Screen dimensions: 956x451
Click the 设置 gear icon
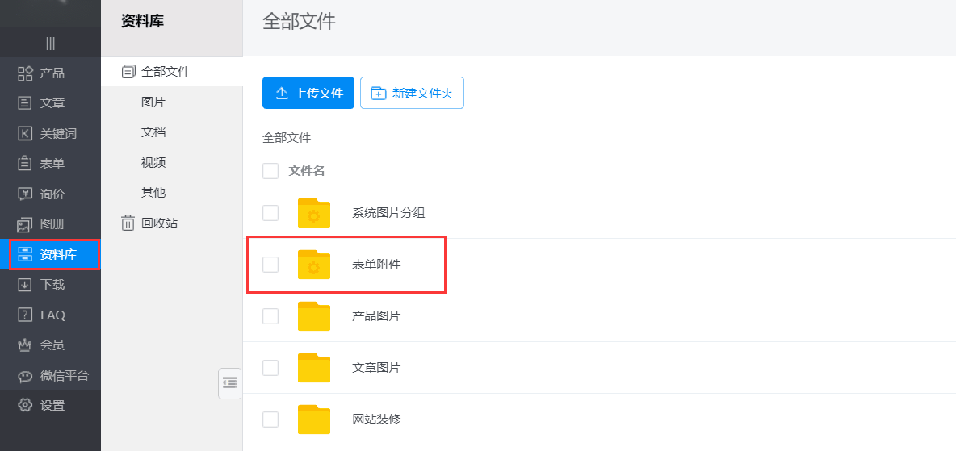(25, 406)
